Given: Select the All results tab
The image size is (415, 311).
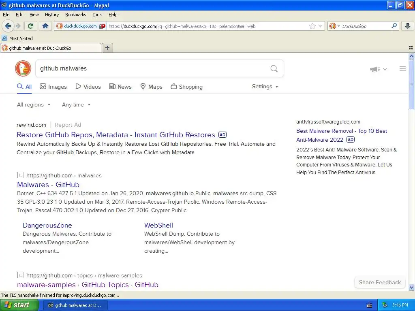Looking at the screenshot, I should [24, 87].
